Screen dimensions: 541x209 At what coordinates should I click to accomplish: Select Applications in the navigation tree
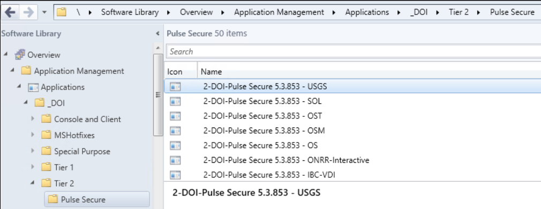click(x=63, y=87)
